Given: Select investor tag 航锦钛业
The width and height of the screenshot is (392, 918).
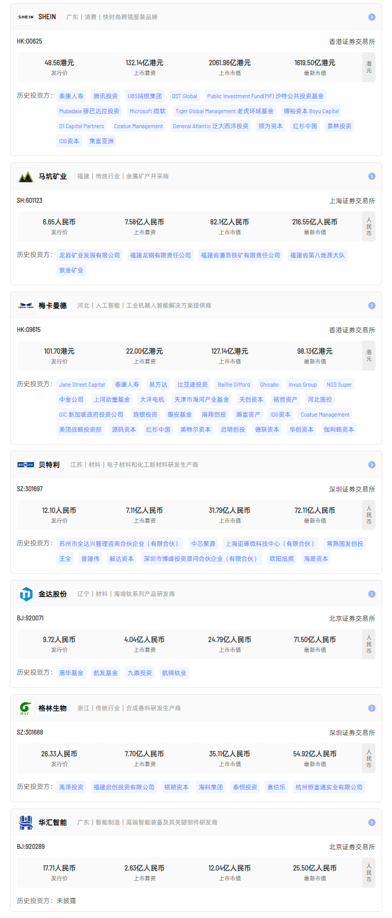Looking at the screenshot, I should tap(174, 673).
